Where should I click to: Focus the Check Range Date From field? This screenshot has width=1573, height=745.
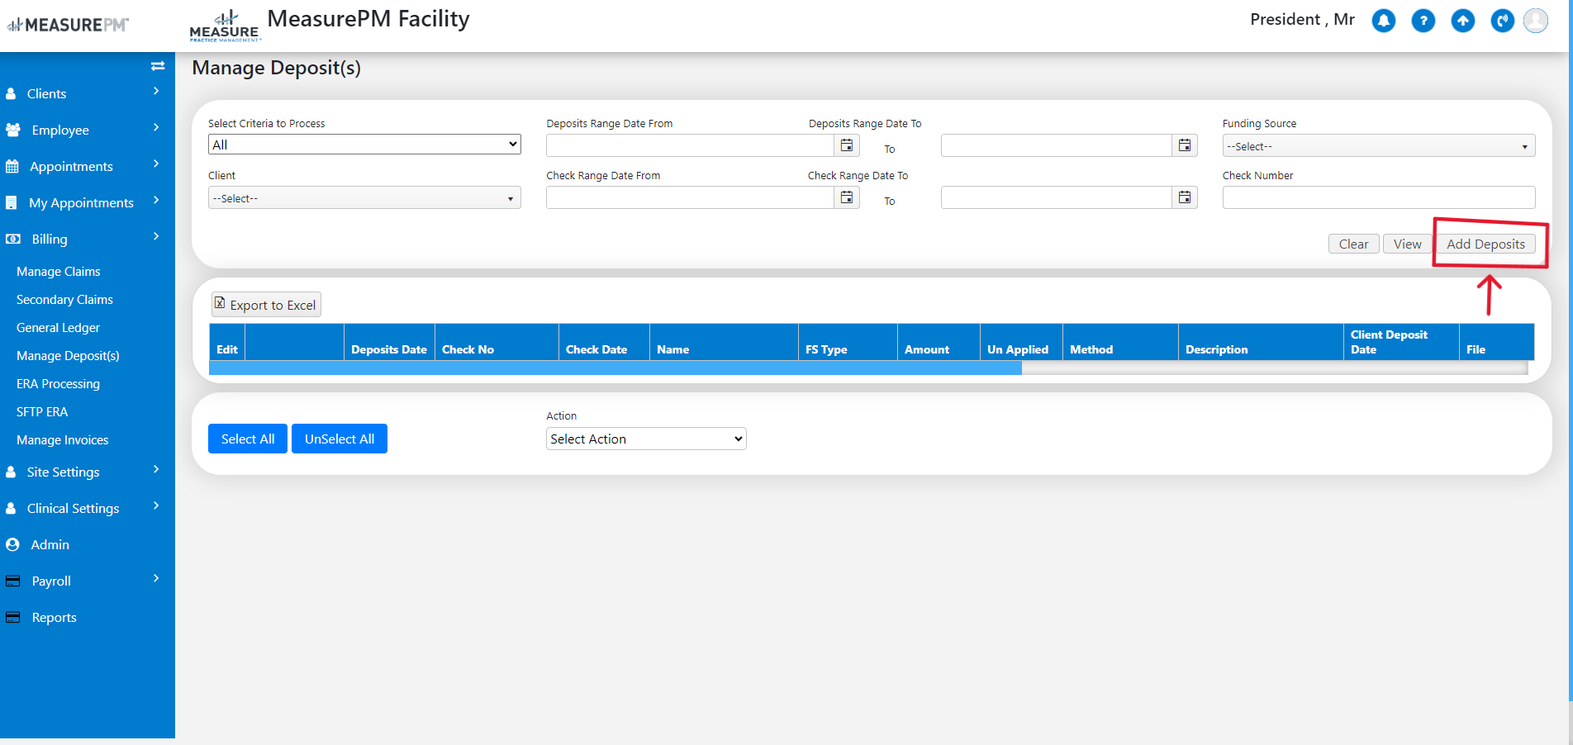(x=690, y=197)
